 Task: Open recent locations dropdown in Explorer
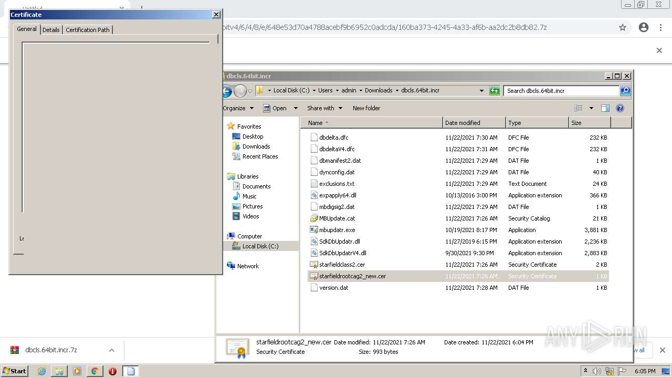pyautogui.click(x=250, y=91)
